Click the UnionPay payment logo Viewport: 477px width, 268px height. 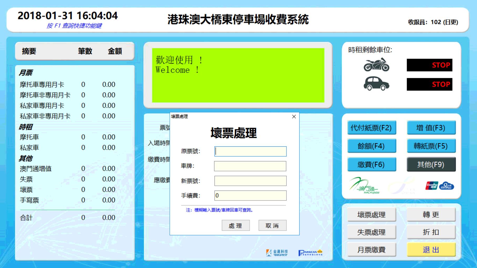(x=432, y=186)
